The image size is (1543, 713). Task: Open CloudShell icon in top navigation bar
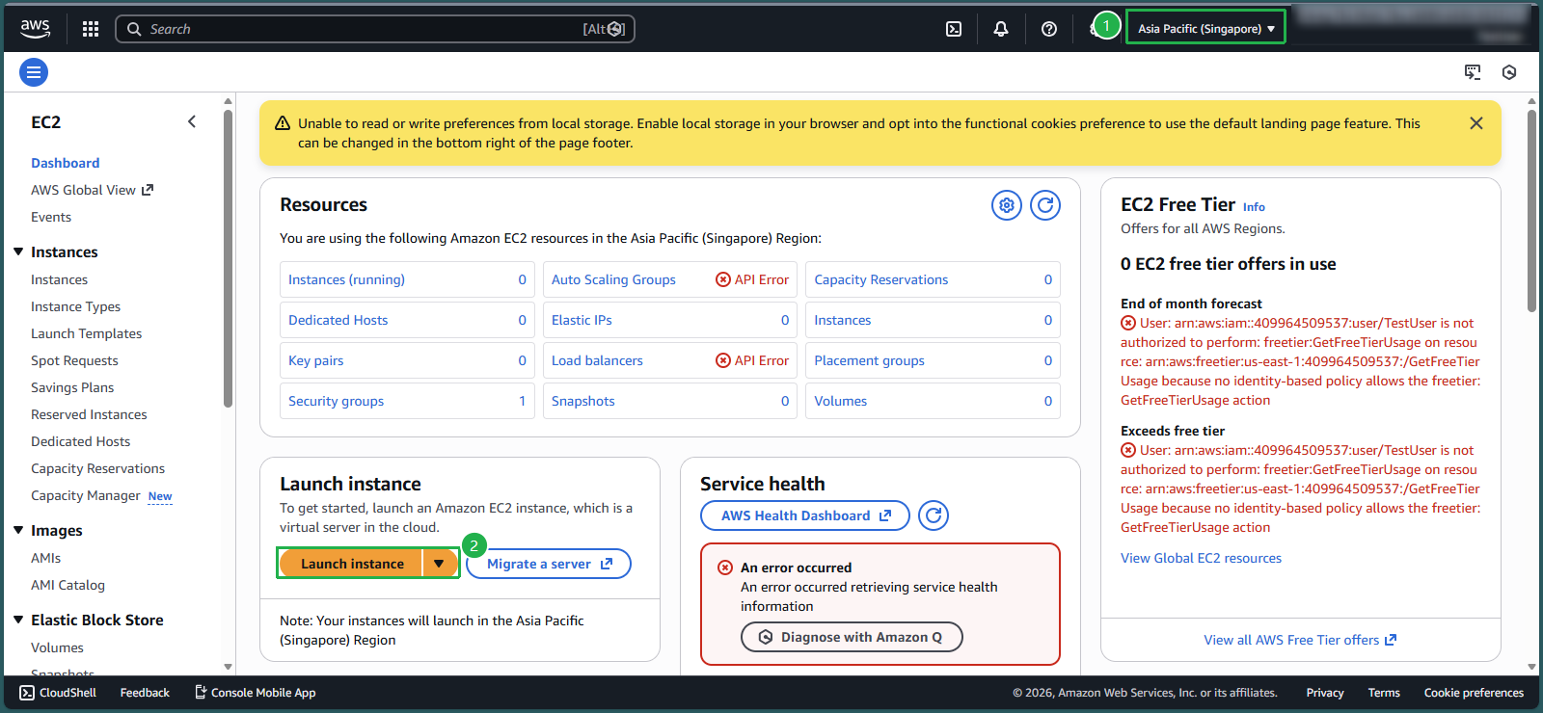[x=954, y=29]
